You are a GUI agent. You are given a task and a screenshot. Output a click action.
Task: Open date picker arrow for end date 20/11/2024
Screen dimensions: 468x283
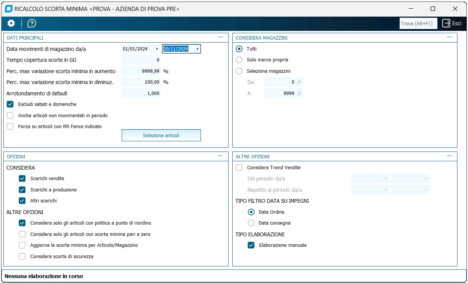pyautogui.click(x=197, y=49)
